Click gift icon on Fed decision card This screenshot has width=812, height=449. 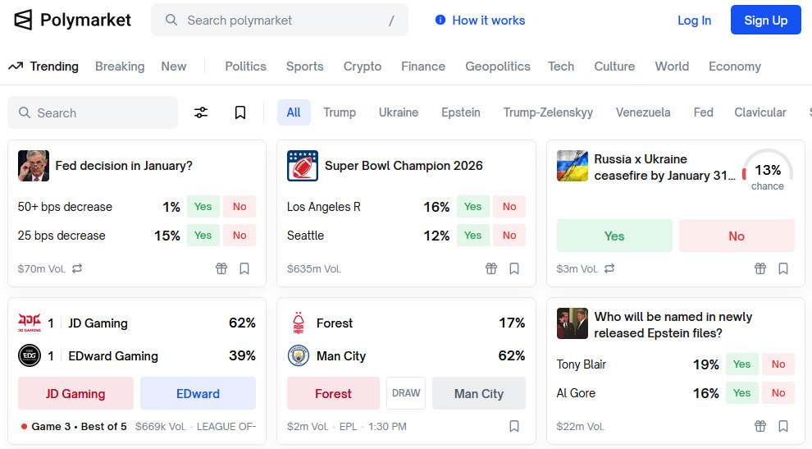pos(221,268)
